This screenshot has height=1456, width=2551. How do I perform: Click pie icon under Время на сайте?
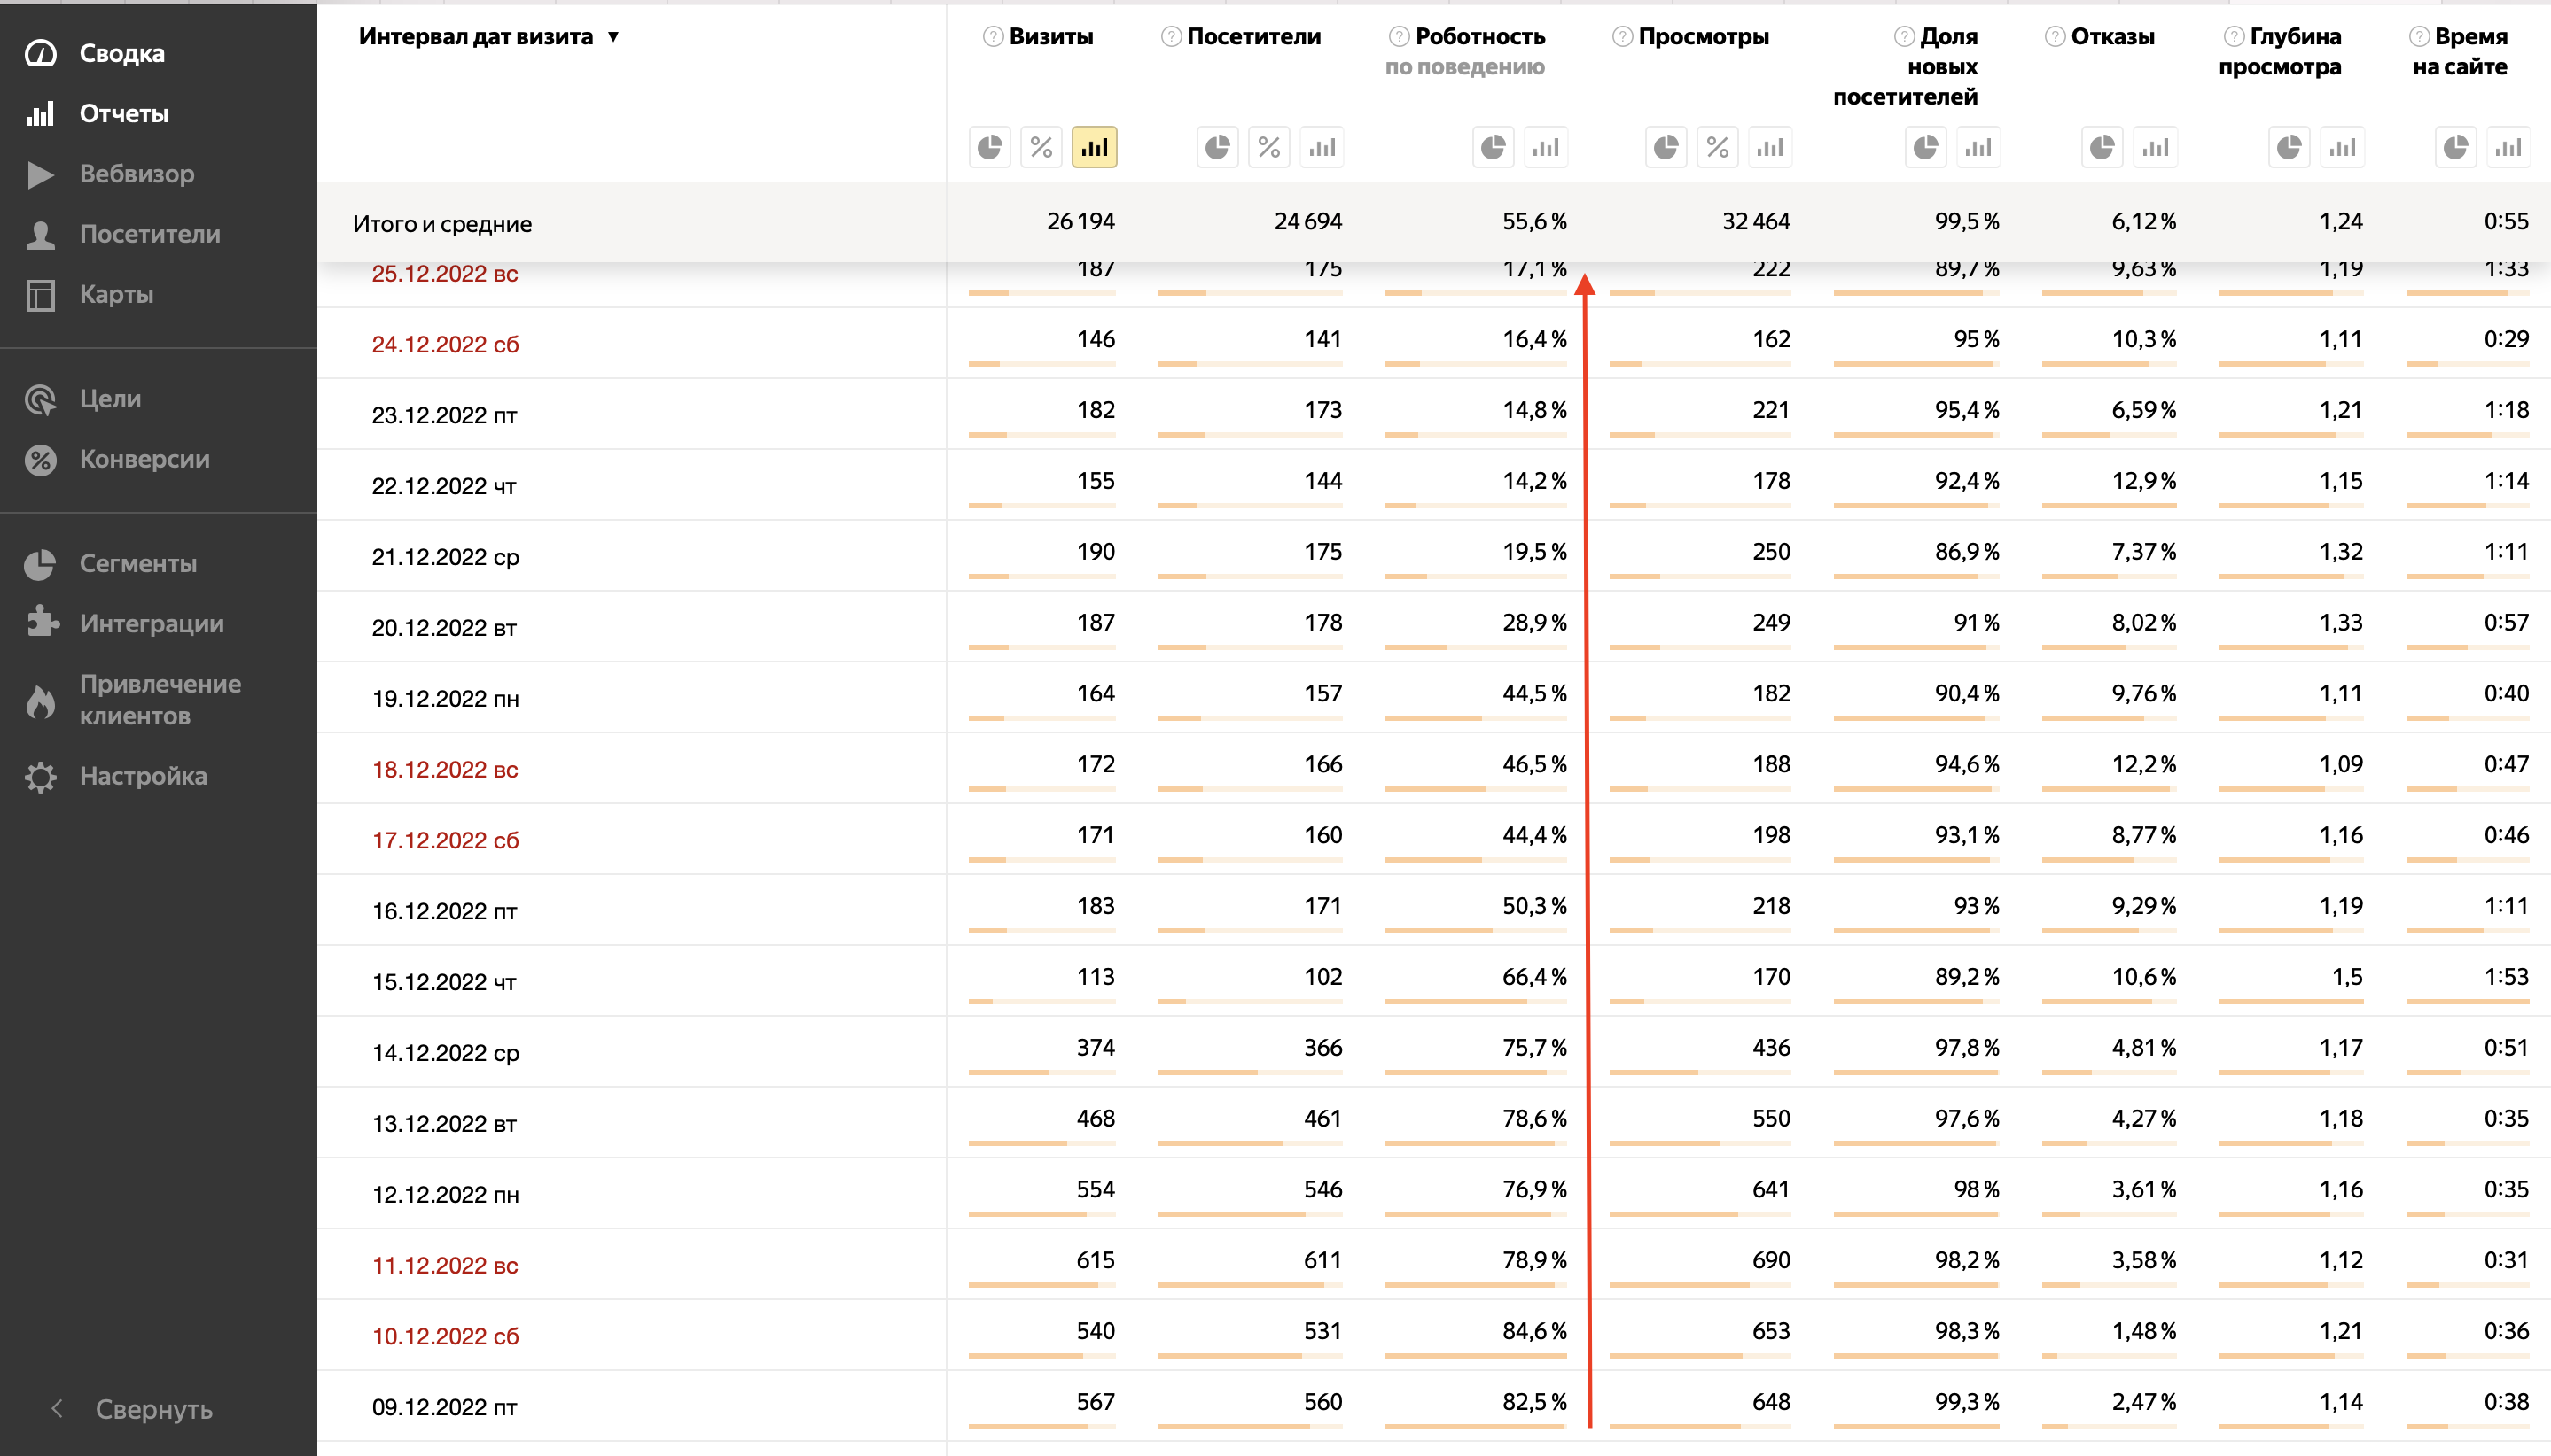coord(2456,148)
